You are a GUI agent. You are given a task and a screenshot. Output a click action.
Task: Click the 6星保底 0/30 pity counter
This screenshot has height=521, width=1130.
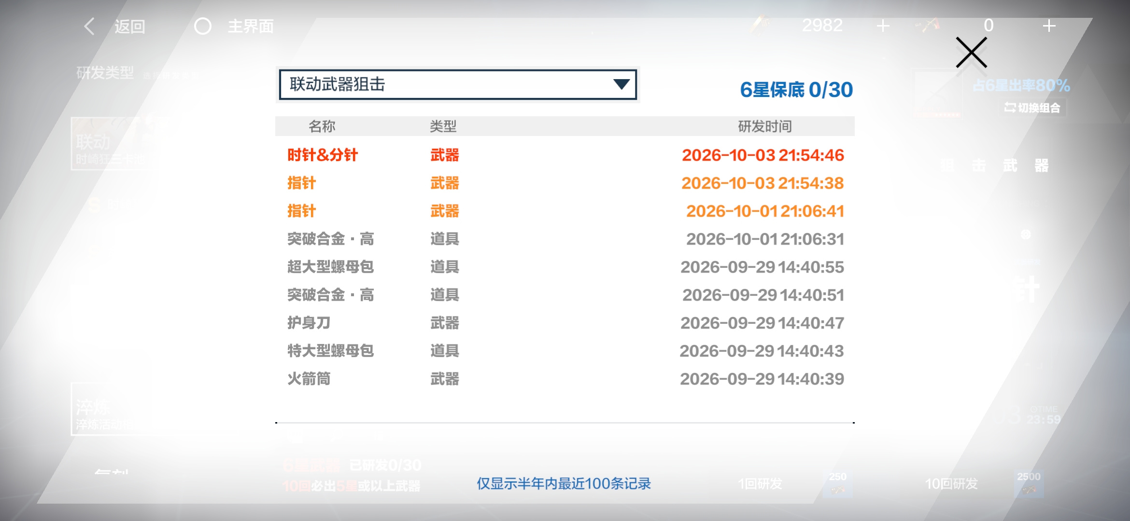tap(796, 90)
